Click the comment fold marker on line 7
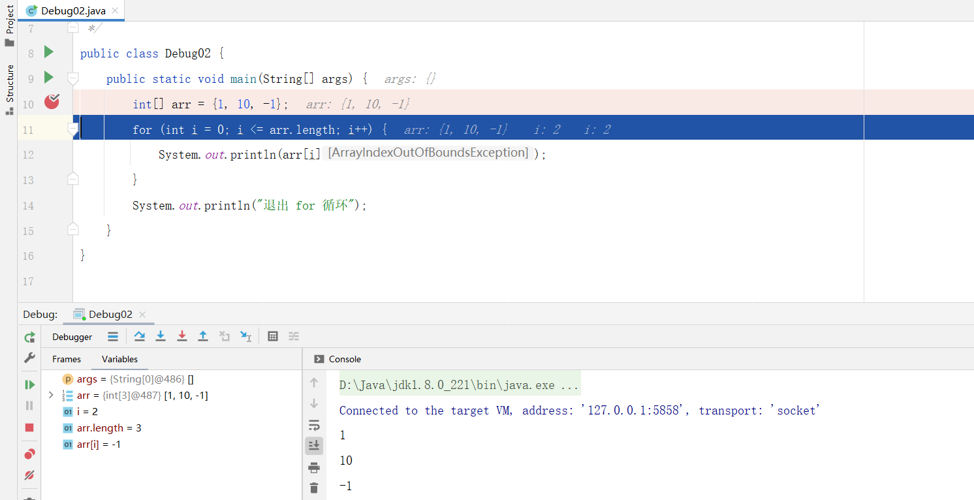Viewport: 974px width, 500px height. click(x=73, y=27)
